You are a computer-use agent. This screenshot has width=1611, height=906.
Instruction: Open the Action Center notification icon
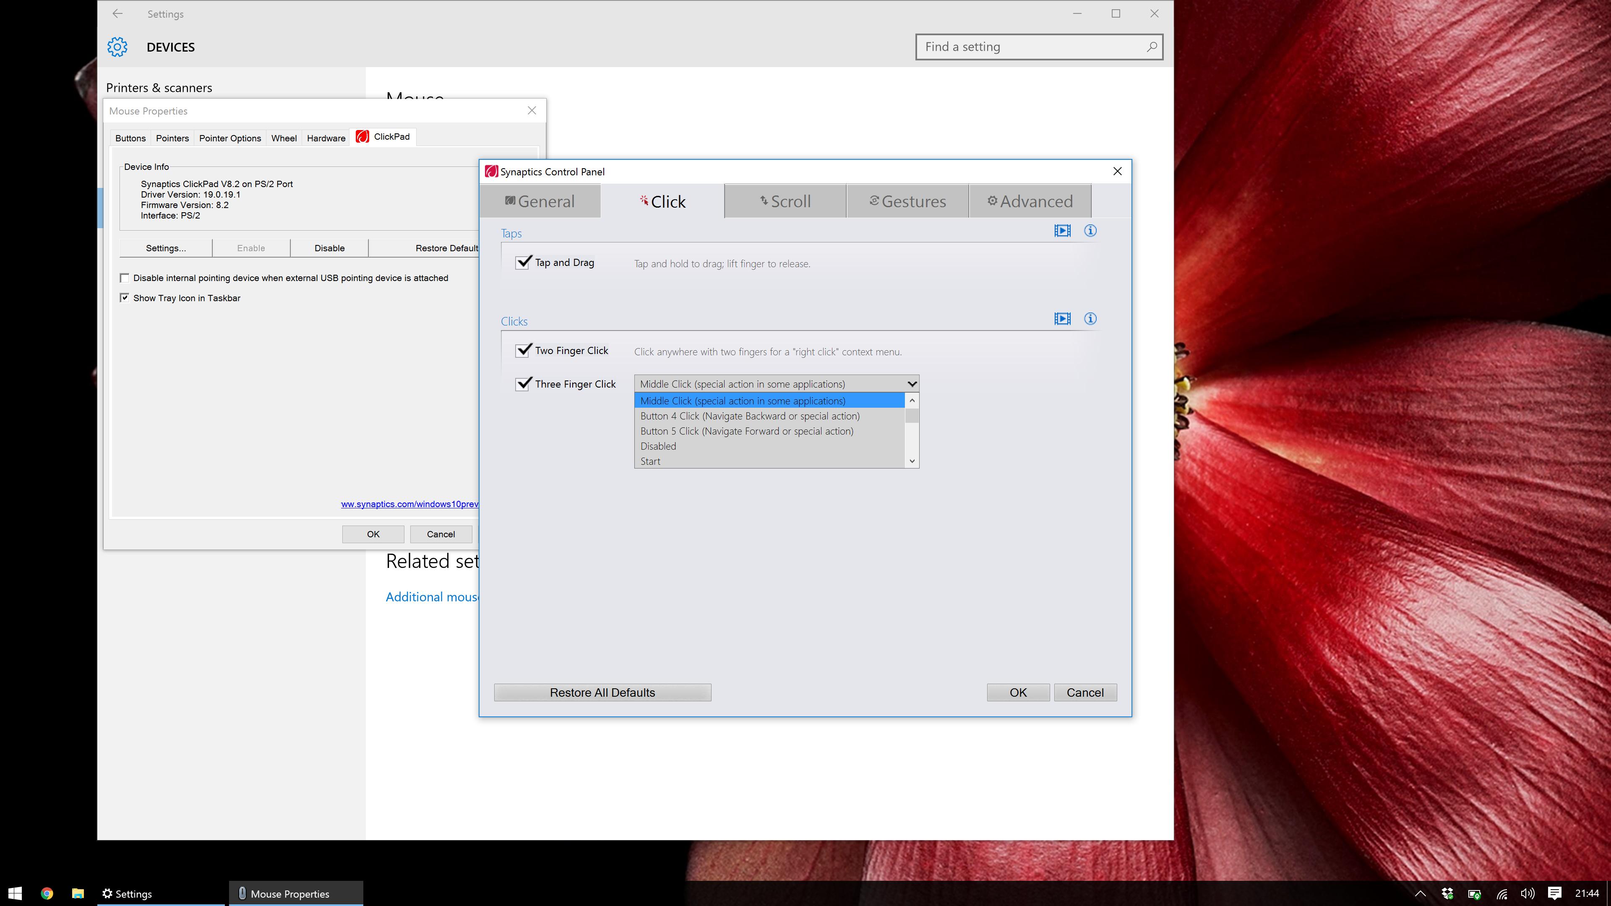point(1555,893)
